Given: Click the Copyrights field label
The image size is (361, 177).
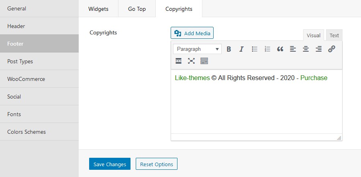Looking at the screenshot, I should (103, 32).
